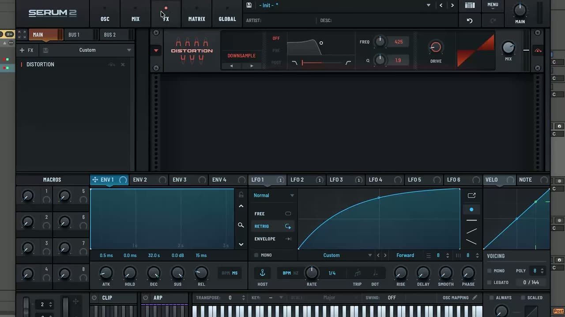Click the envelope down chevron

coord(241,244)
